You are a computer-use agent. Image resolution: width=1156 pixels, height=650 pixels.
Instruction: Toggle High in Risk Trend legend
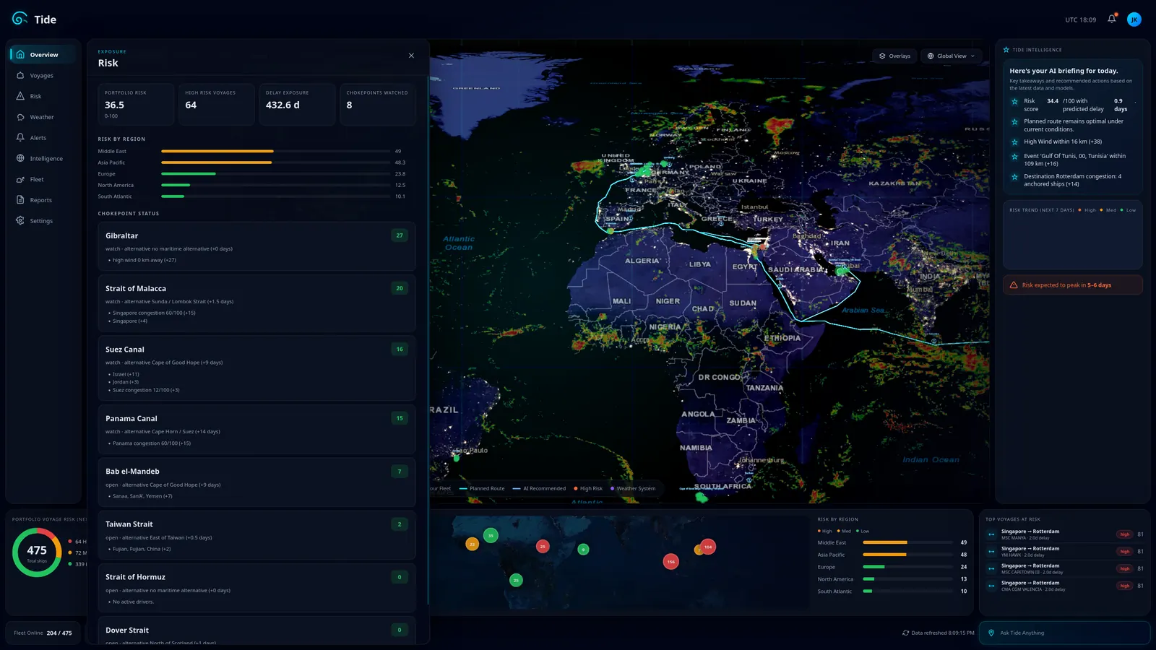click(x=1087, y=210)
